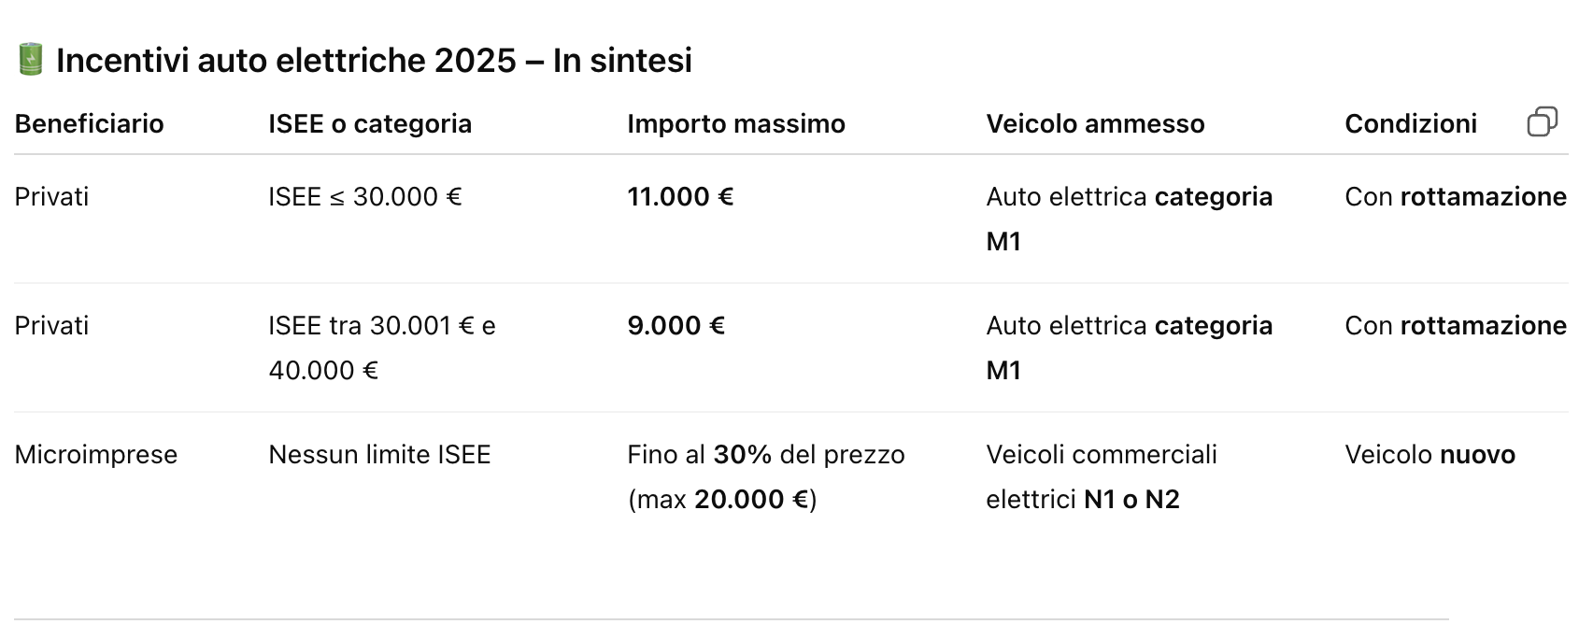Click the ISEE o categoria header

point(370,123)
